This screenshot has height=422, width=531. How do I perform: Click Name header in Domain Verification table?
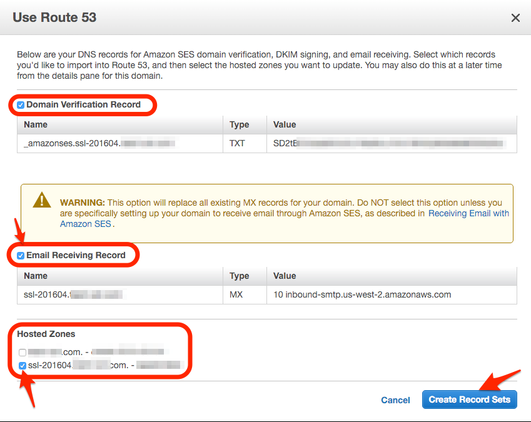tap(36, 124)
